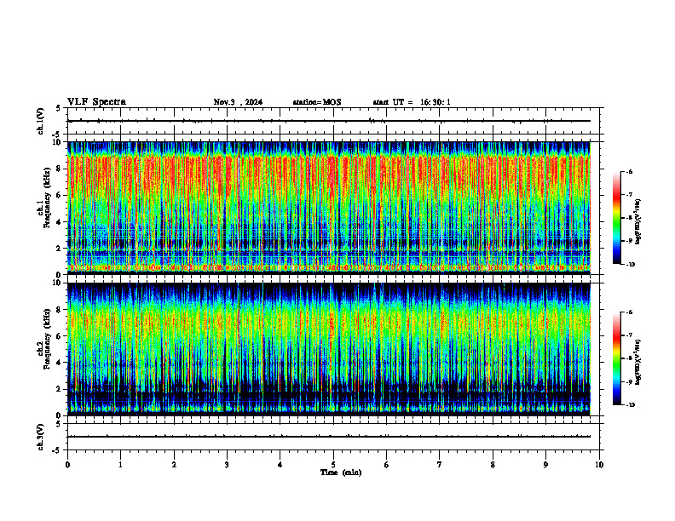This screenshot has height=521, width=675.
Task: Click the ch.2 spectrogram panel
Action: coord(328,349)
